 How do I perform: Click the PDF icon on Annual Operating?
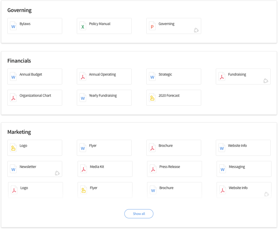83,77
